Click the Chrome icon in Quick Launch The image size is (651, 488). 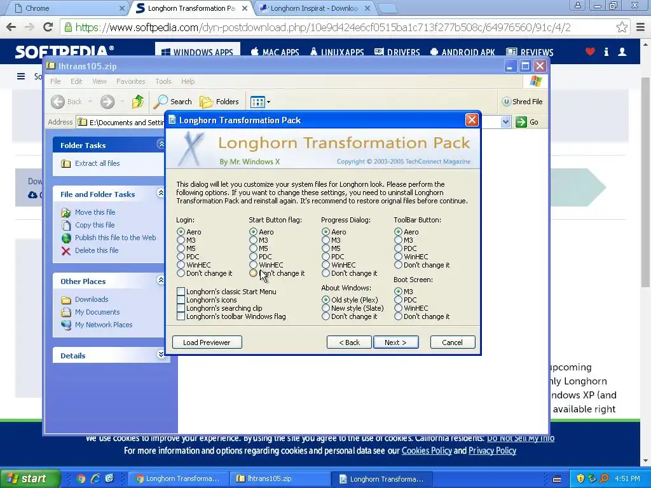pyautogui.click(x=81, y=478)
